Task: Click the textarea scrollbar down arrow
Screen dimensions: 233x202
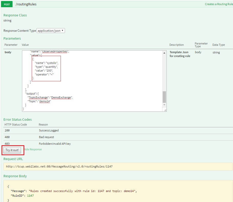Action: point(164,105)
